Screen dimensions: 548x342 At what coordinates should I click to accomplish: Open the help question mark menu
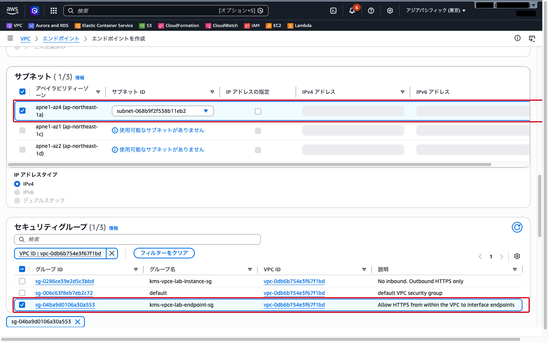coord(371,11)
